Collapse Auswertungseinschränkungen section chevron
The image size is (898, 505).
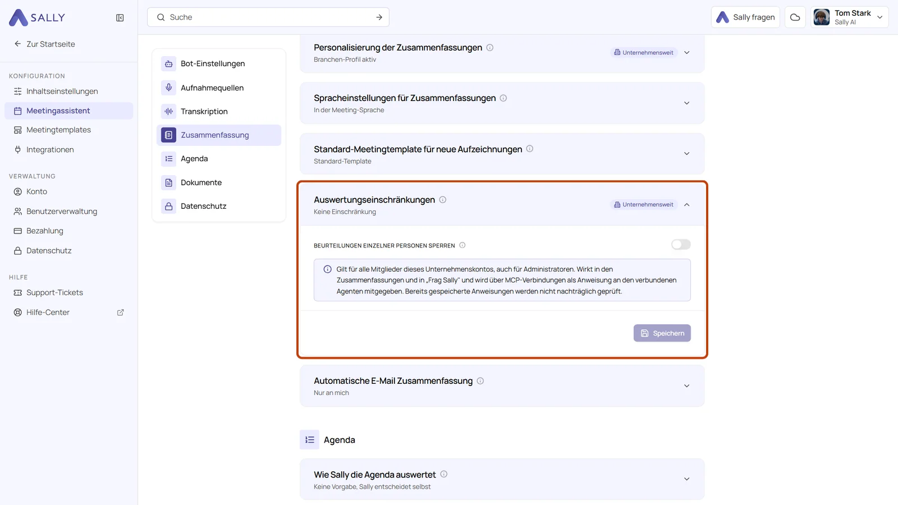(x=686, y=205)
